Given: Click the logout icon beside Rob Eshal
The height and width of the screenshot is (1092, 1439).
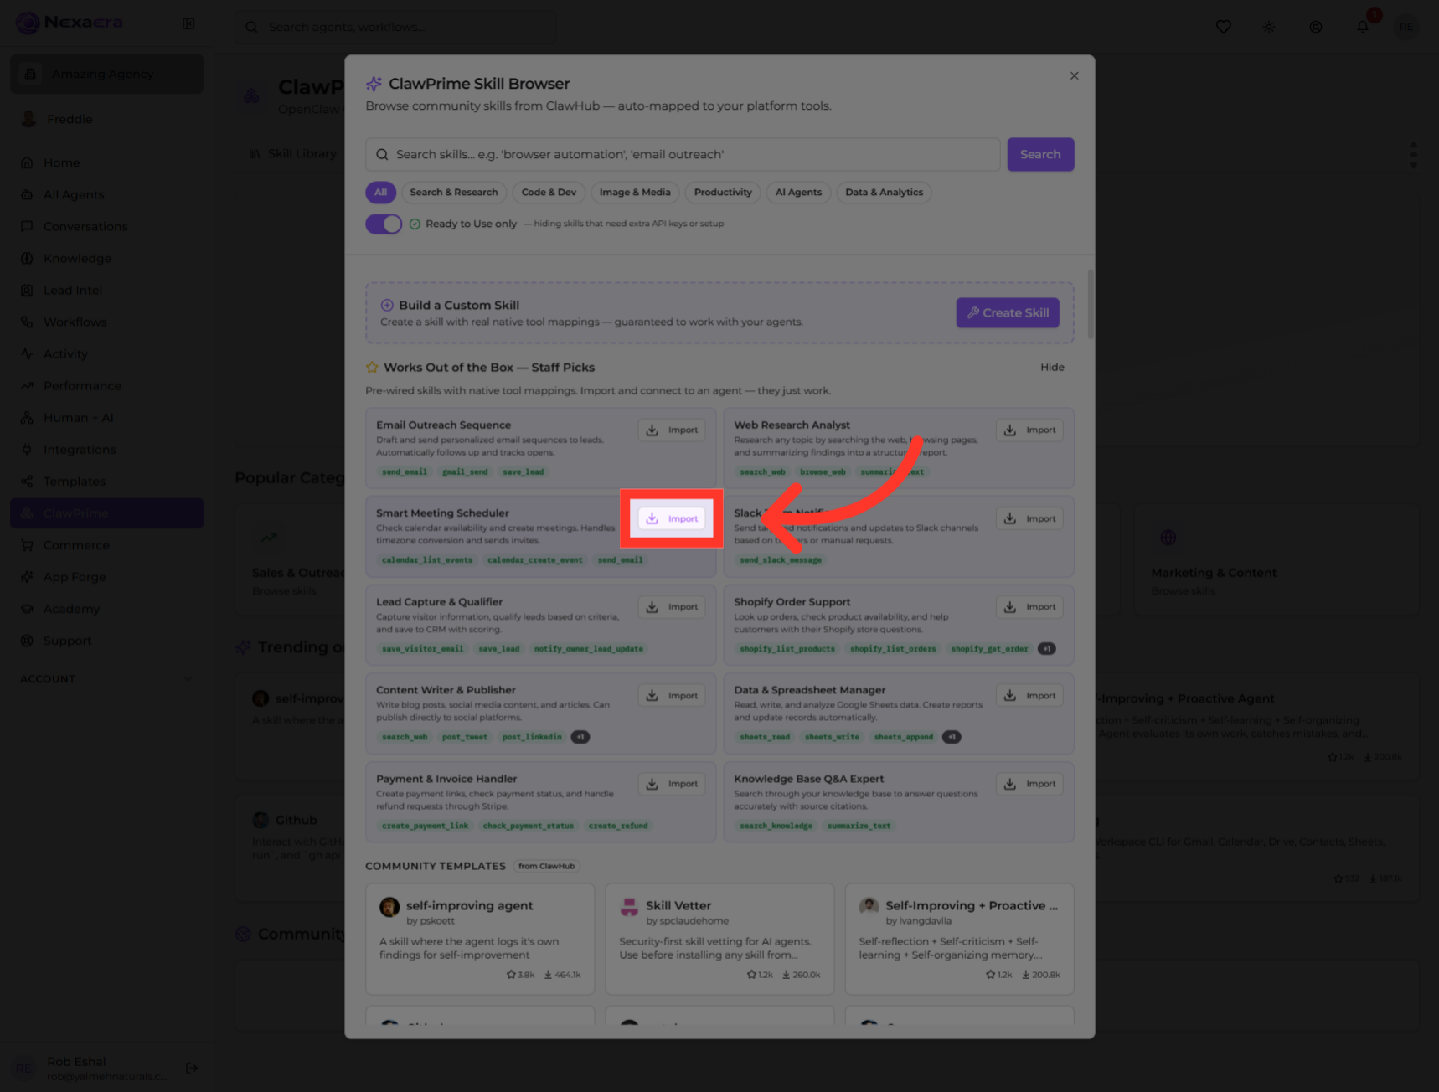Looking at the screenshot, I should click(x=192, y=1068).
